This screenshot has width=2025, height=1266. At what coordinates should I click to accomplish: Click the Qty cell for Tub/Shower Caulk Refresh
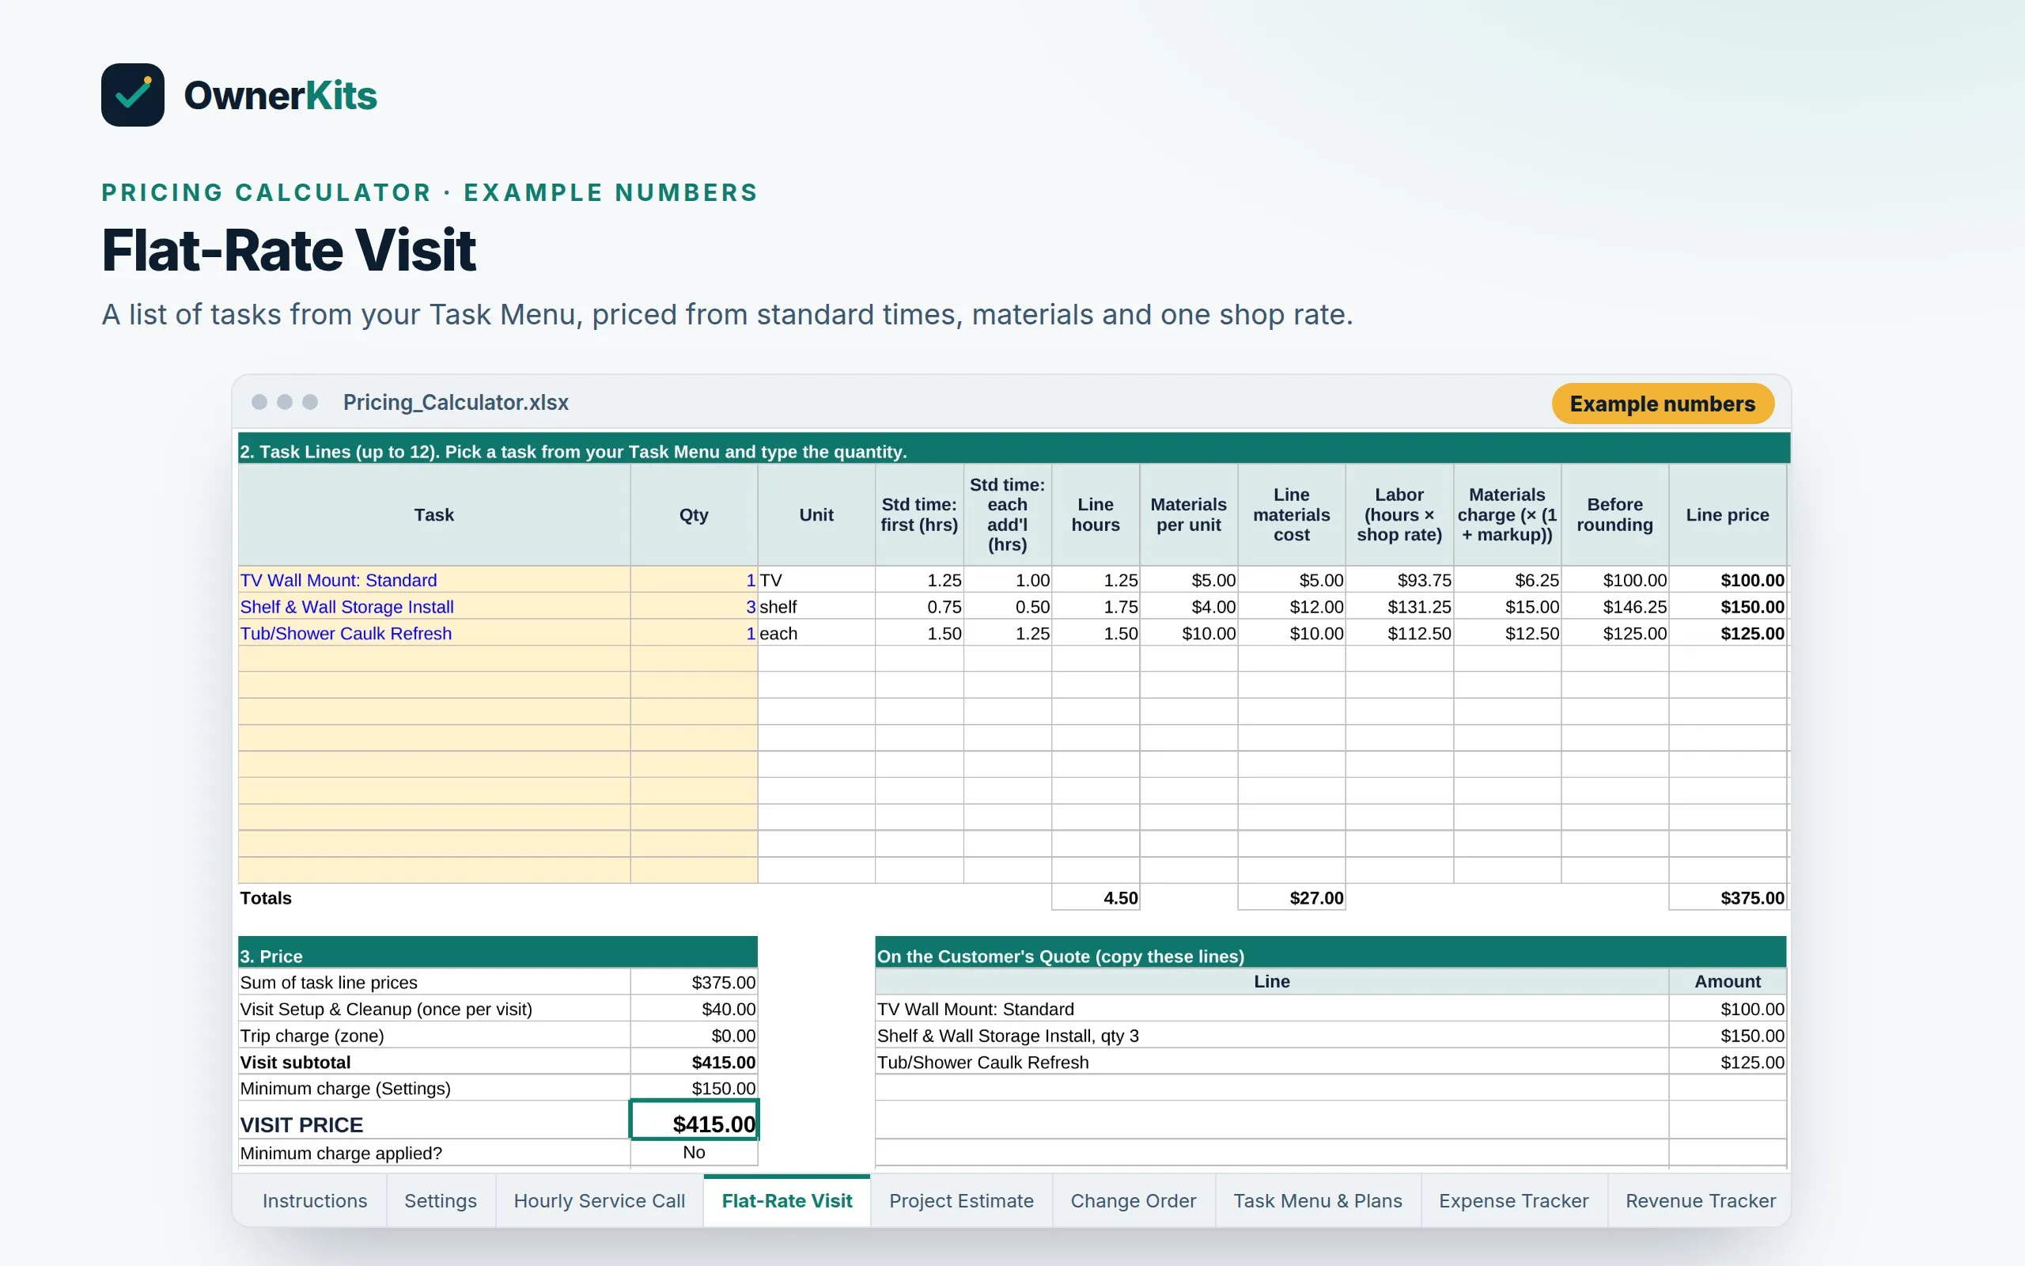[694, 633]
